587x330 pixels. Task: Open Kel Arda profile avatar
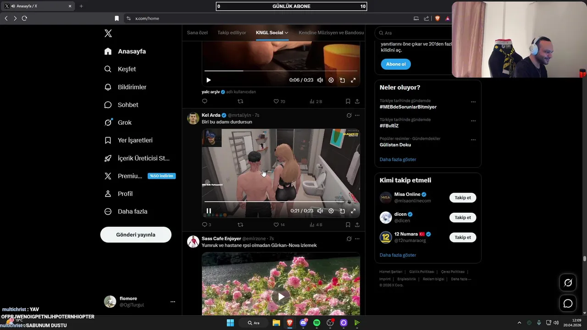(x=193, y=118)
